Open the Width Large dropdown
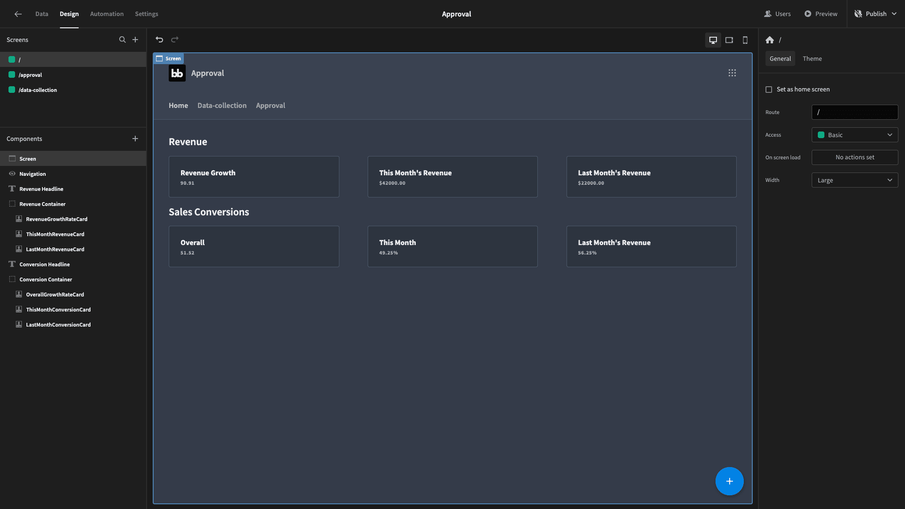This screenshot has height=509, width=905. click(855, 180)
